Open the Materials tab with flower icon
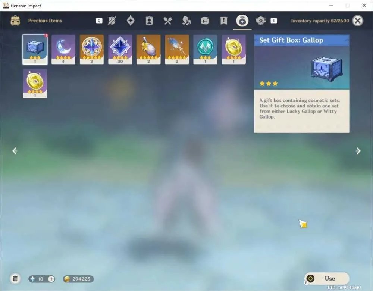The image size is (373, 291). pyautogui.click(x=186, y=21)
